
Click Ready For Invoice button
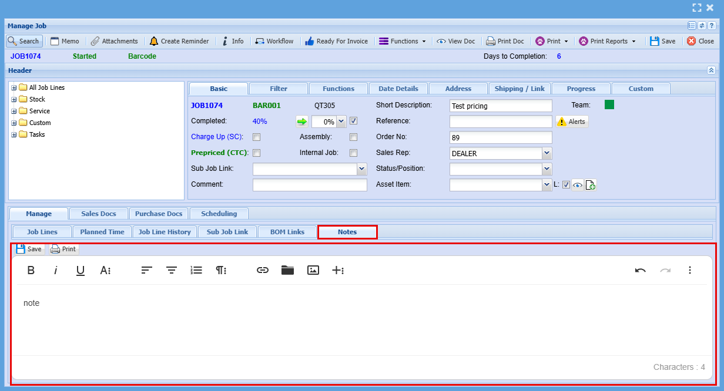pyautogui.click(x=336, y=42)
